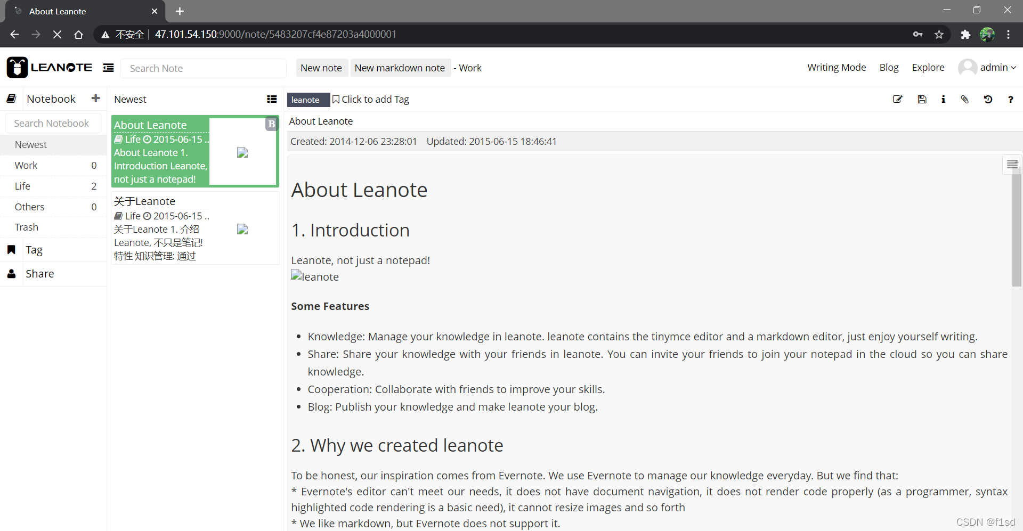Click New markdown note button
Image resolution: width=1023 pixels, height=531 pixels.
coord(400,68)
